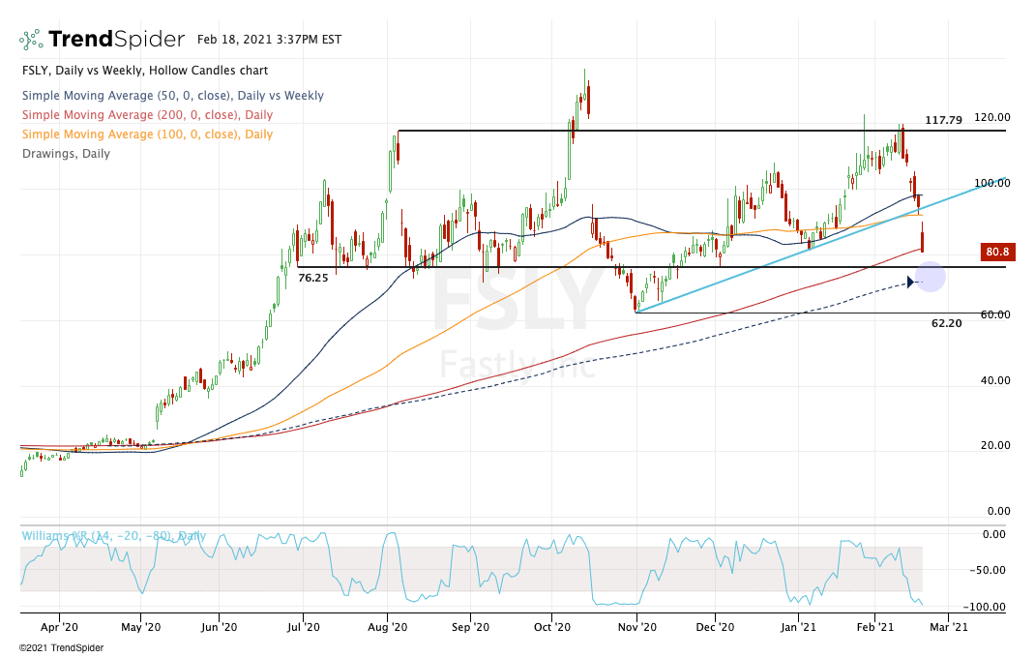
Task: Select the 50 Simple Moving Average legend
Action: tap(172, 96)
